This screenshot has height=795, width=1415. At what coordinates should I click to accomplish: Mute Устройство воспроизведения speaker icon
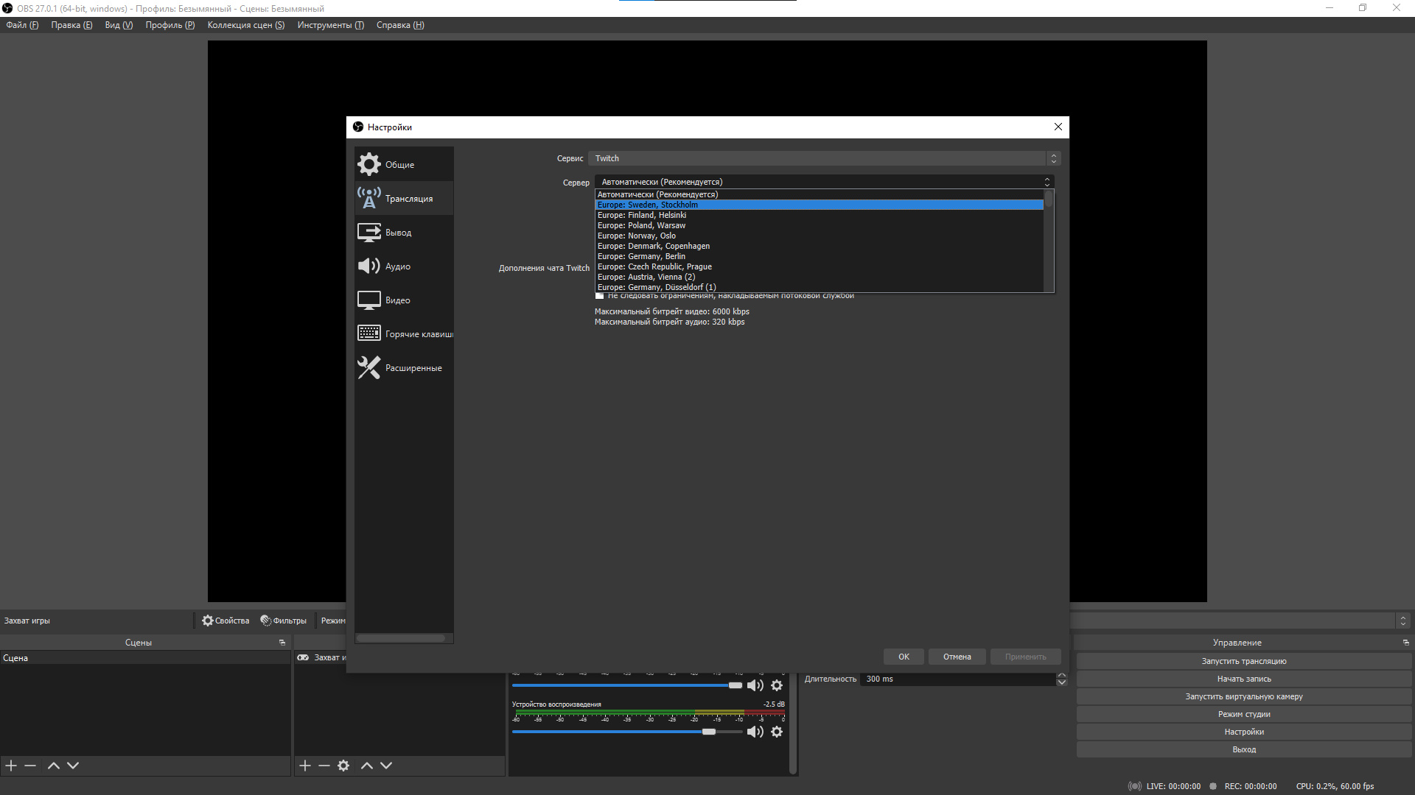pyautogui.click(x=755, y=732)
